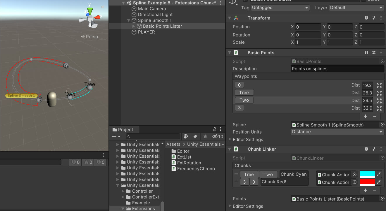The image size is (386, 211).
Task: Open the Position Units dropdown
Action: tap(337, 132)
